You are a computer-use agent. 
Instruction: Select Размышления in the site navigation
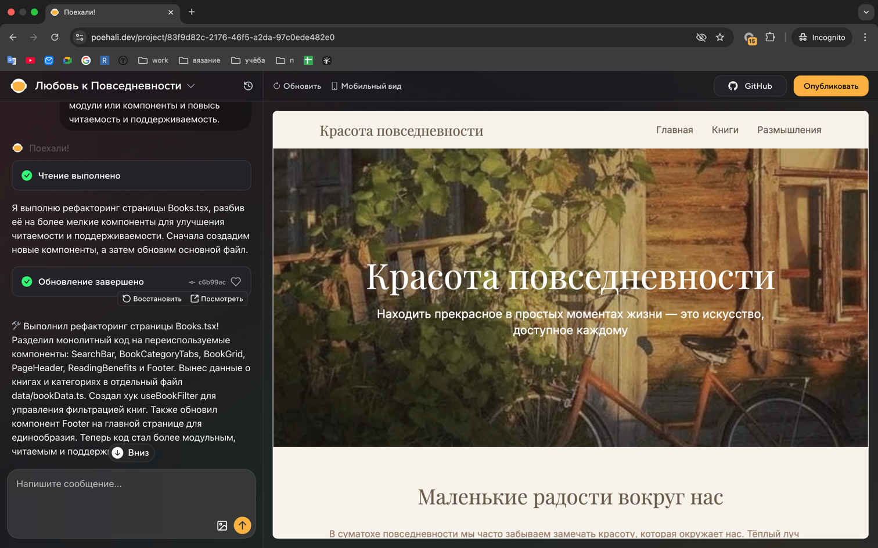[x=789, y=130]
